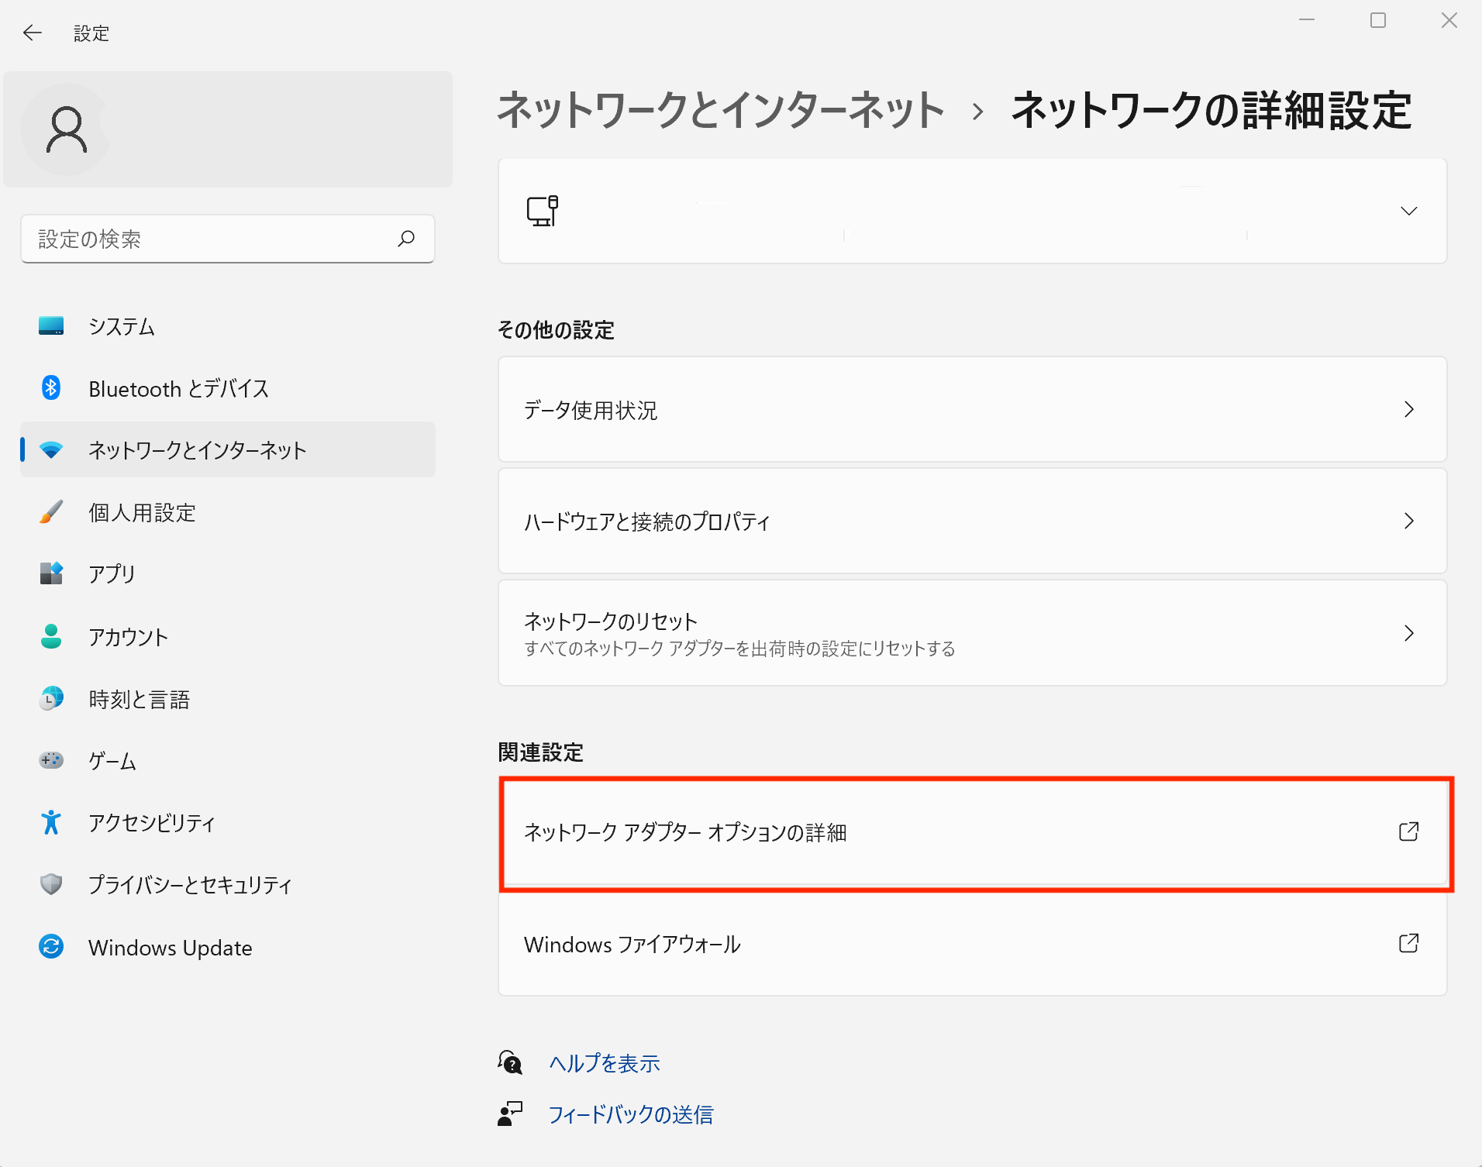Select システム in the sidebar
The width and height of the screenshot is (1482, 1167).
tap(121, 326)
